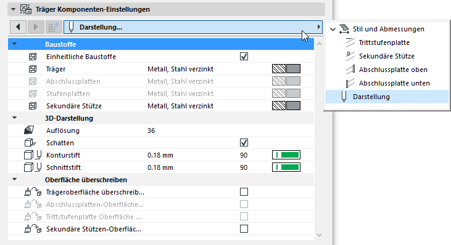Click the Stil und Abmessungen stair icon
The image size is (451, 245).
(344, 29)
